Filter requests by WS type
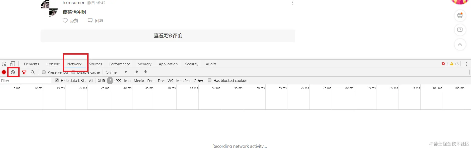The height and width of the screenshot is (148, 471). (x=170, y=81)
